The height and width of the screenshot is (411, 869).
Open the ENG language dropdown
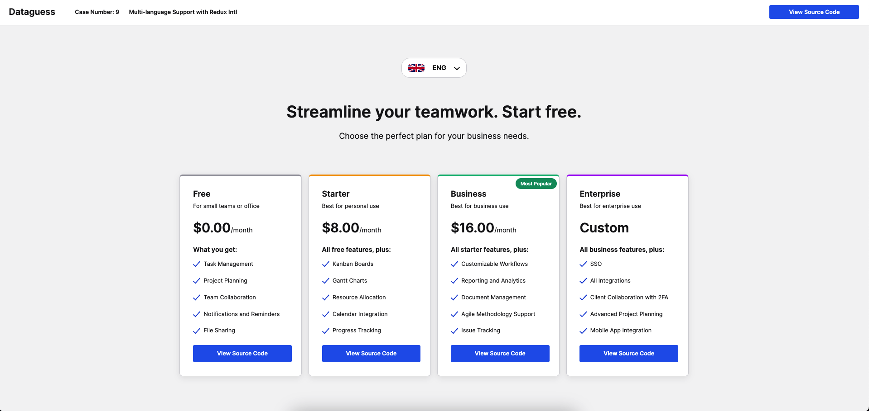(434, 68)
